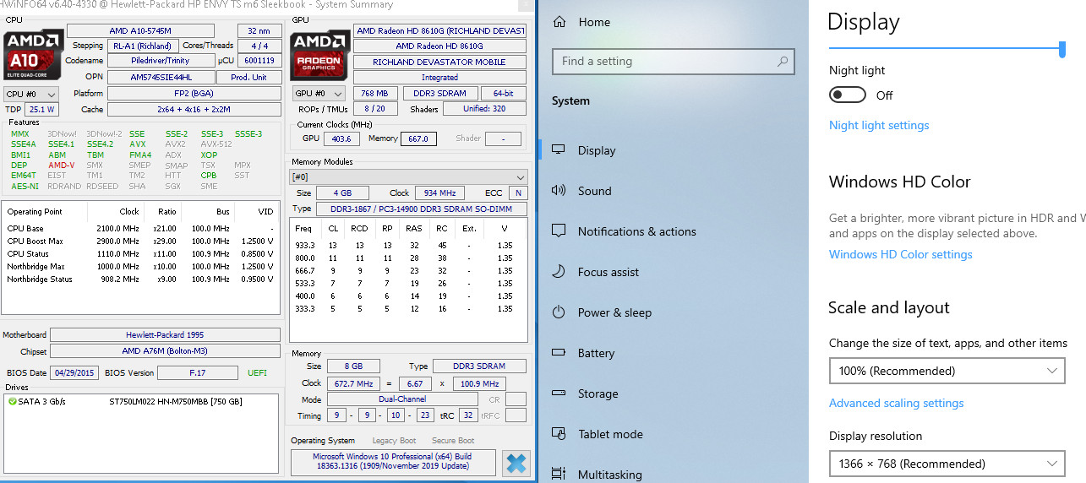This screenshot has height=483, width=1086.
Task: Click the Cache 2x64 + 4x16 + 2x2M field
Action: pyautogui.click(x=194, y=110)
